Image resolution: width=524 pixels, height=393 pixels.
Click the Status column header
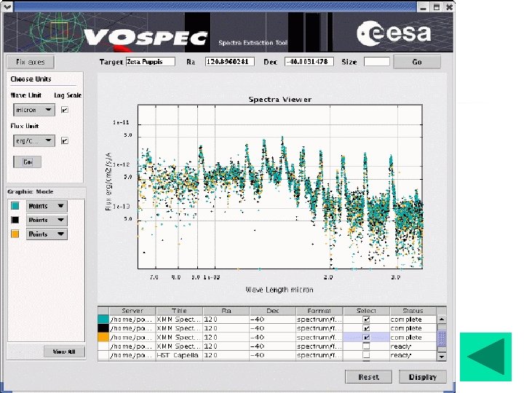click(413, 311)
